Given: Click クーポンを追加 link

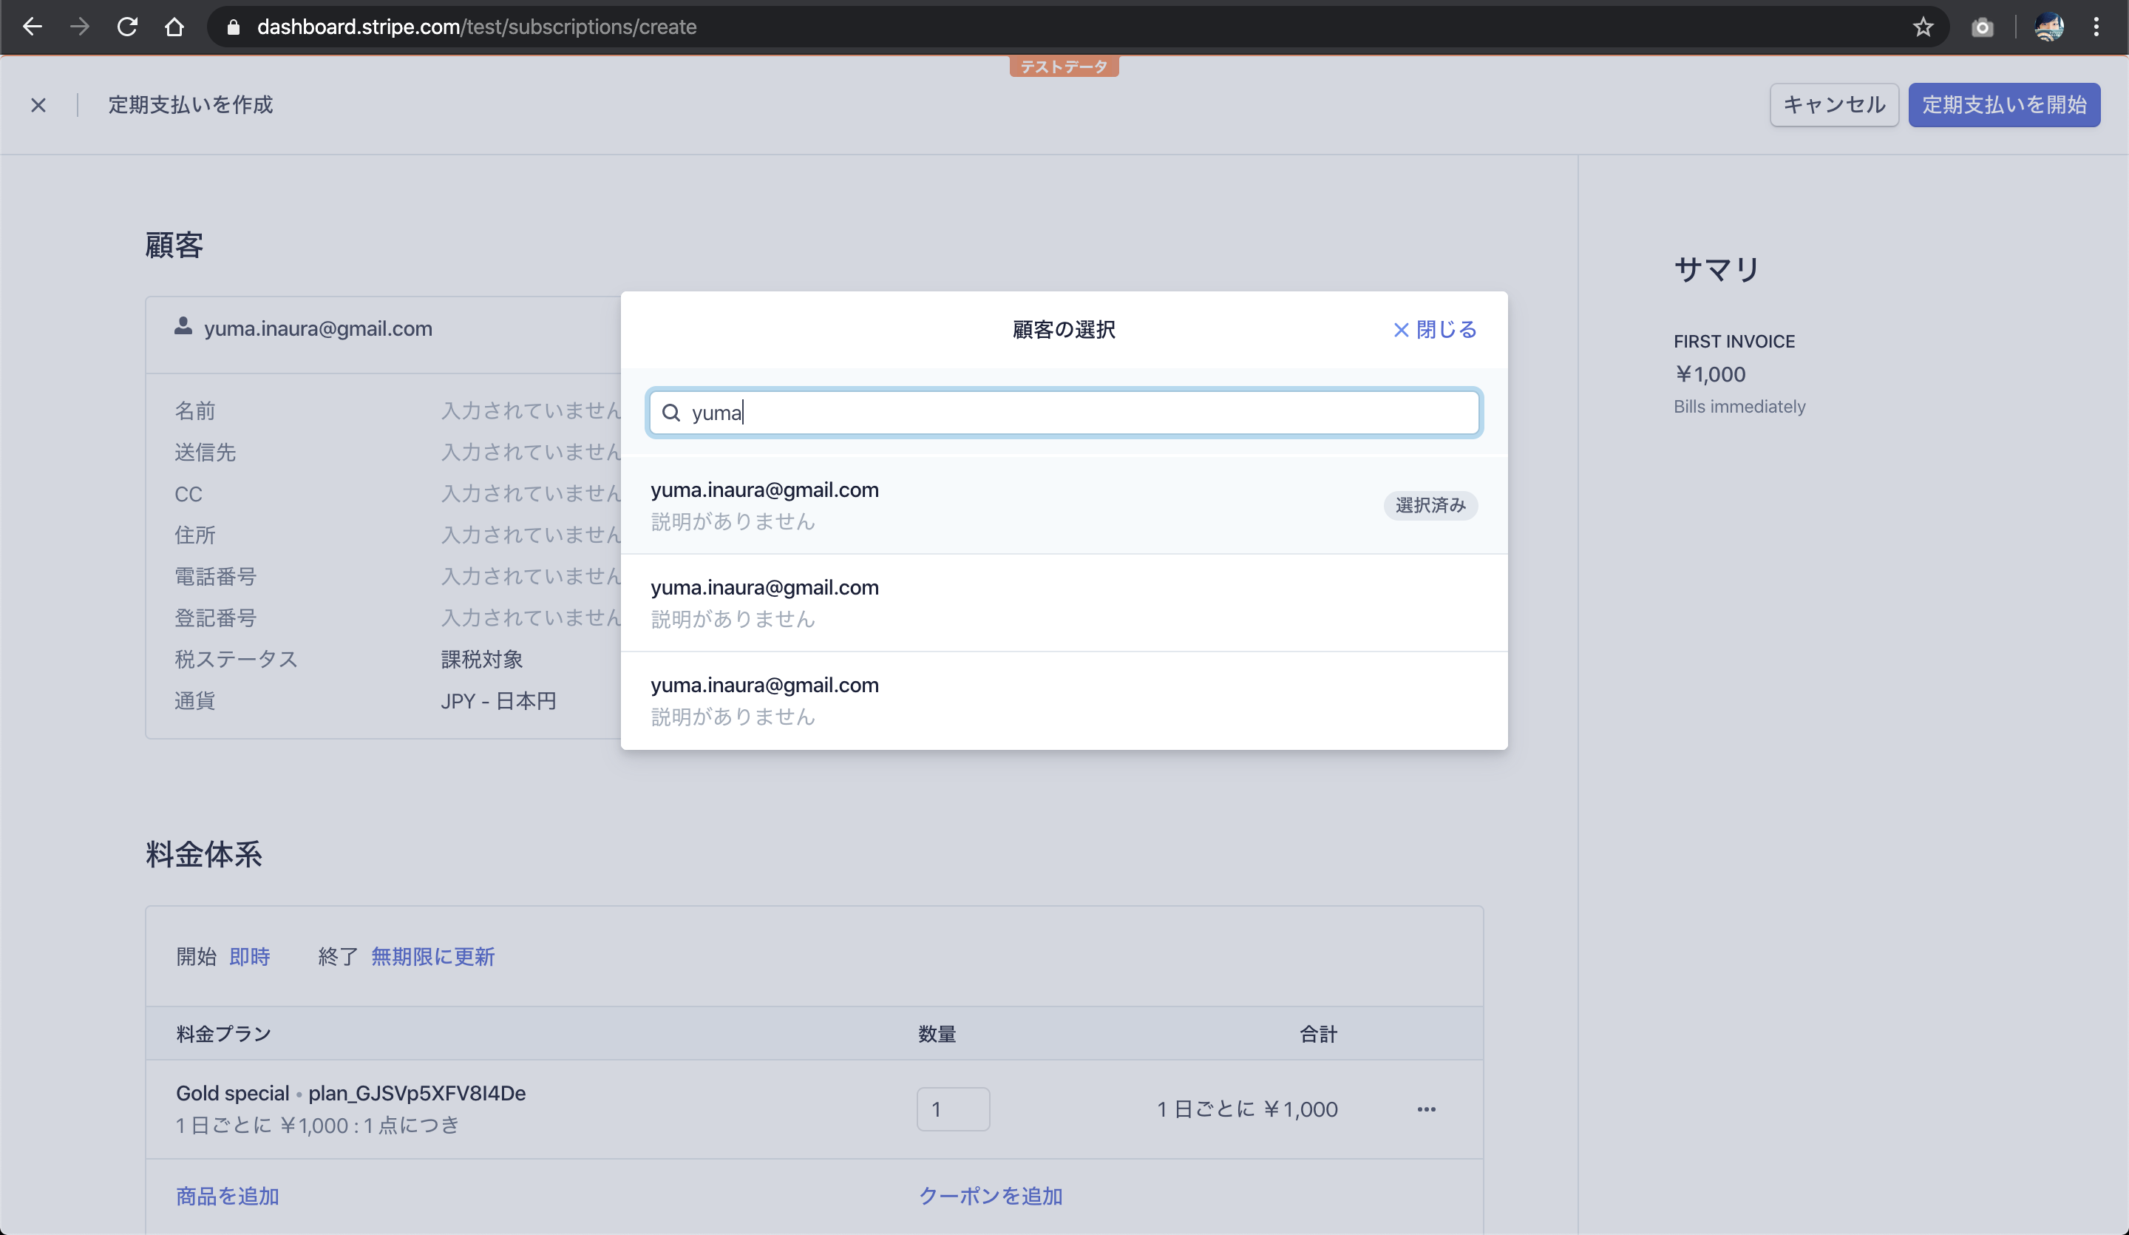Looking at the screenshot, I should [990, 1195].
